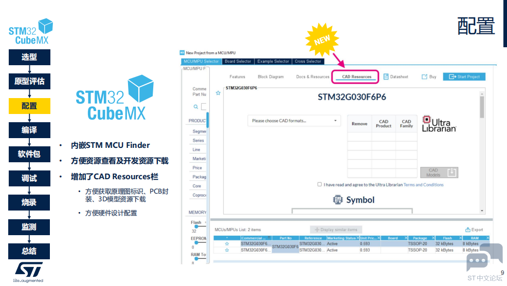
Task: Select the TSSOP-20 cell in the first row
Action: pyautogui.click(x=421, y=244)
